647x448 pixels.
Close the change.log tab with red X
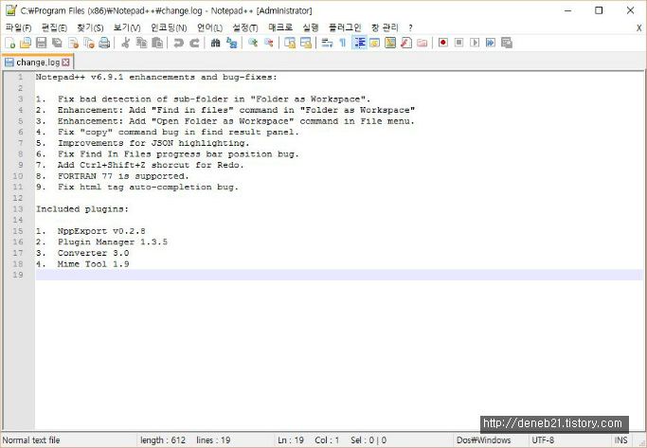pyautogui.click(x=65, y=63)
